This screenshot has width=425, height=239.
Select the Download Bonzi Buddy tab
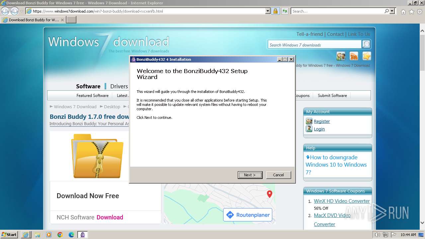33,20
